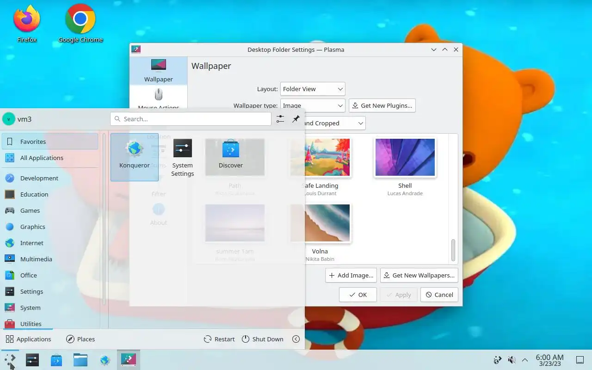Image resolution: width=592 pixels, height=370 pixels.
Task: Launch System Settings from favorites
Action: tap(183, 157)
